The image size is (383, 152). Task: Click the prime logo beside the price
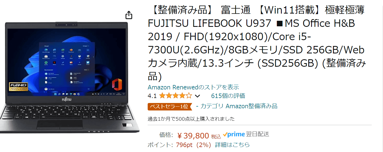(x=234, y=135)
